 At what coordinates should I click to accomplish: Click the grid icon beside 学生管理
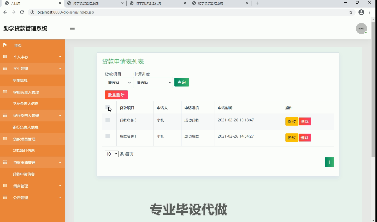(5, 69)
